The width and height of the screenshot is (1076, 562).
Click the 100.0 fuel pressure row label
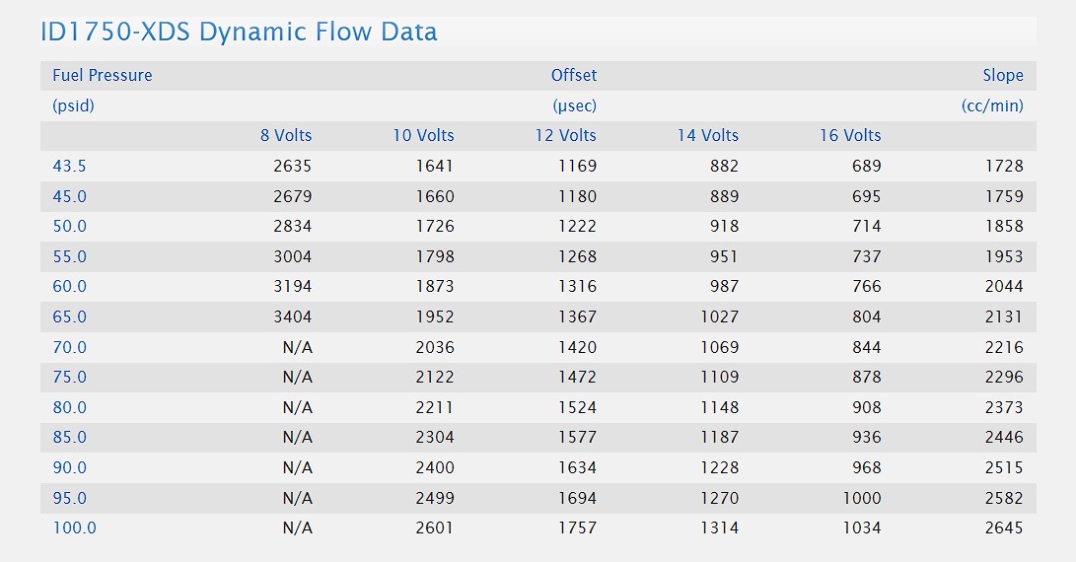[74, 527]
